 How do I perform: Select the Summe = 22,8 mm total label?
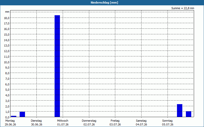point(183,8)
